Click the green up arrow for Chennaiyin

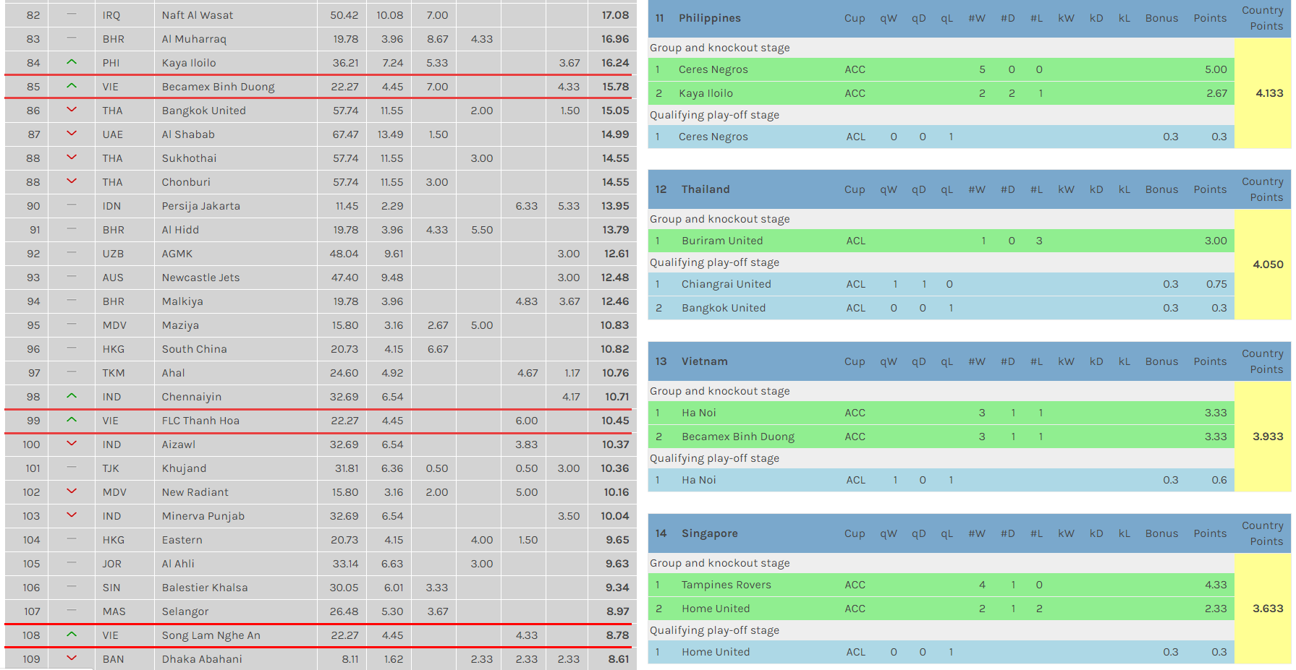click(x=71, y=396)
